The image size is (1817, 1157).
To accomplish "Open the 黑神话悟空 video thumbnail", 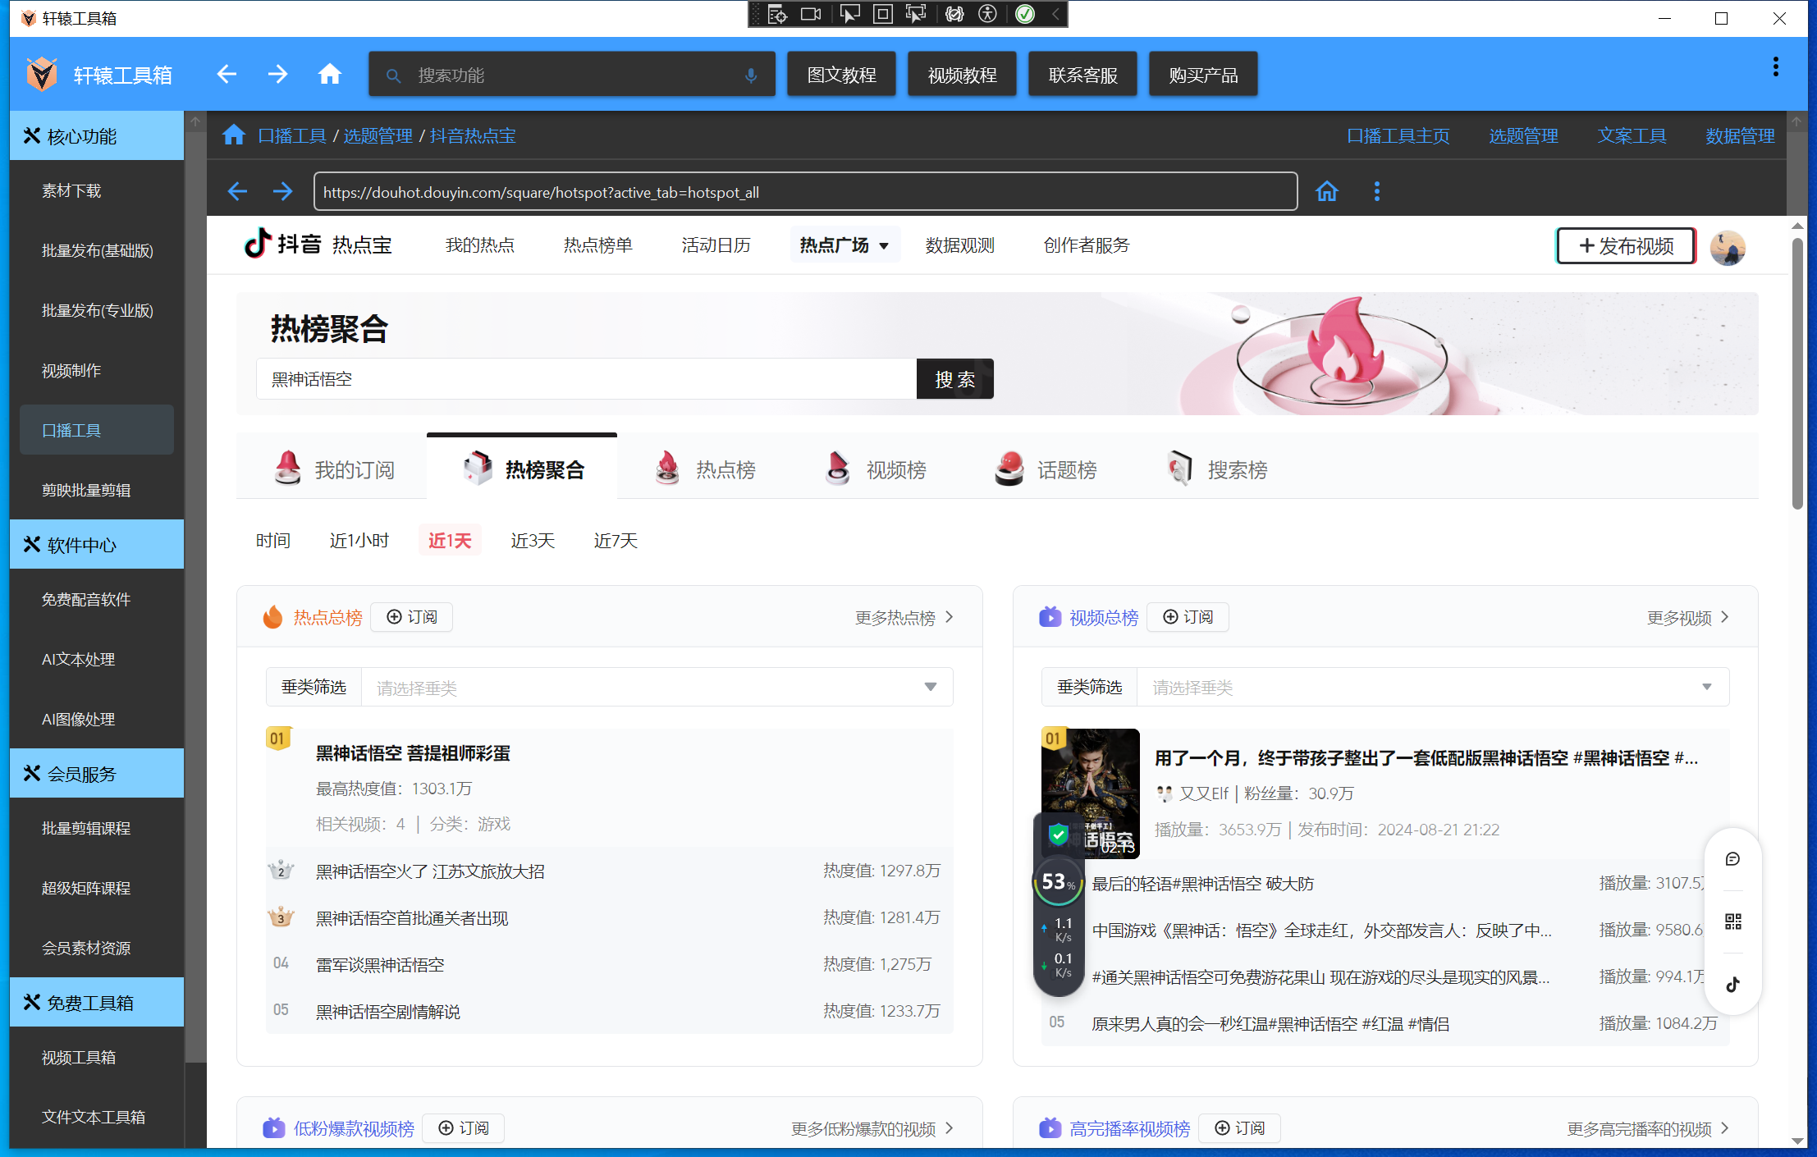I will (x=1090, y=793).
